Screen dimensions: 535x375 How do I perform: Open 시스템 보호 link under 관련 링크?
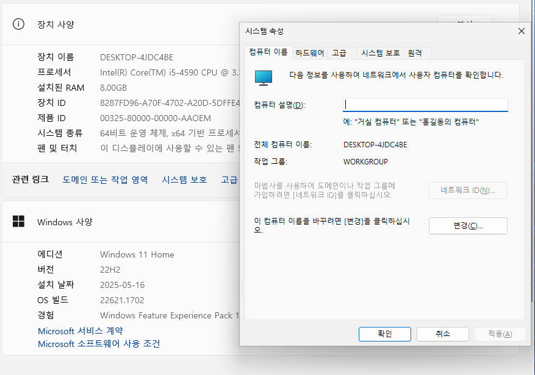(184, 180)
